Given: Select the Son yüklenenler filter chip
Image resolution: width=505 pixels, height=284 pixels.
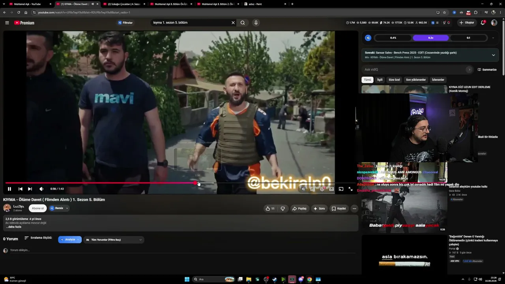Looking at the screenshot, I should click(416, 80).
